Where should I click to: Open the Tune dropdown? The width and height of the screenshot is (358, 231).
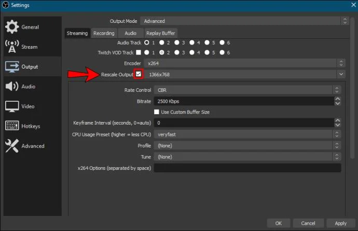coord(247,157)
